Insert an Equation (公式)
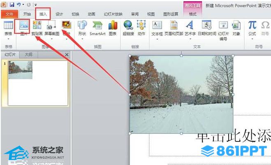This screenshot has height=165, width=271. 252,25
